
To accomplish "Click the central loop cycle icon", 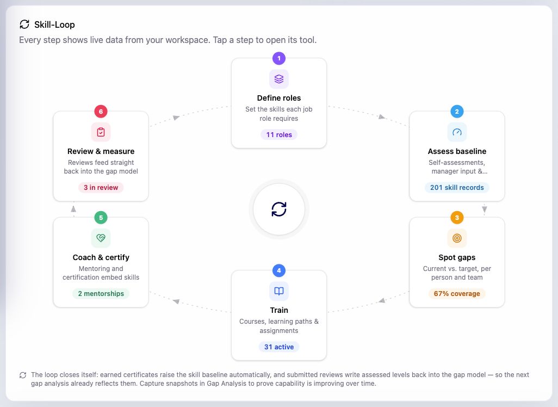I will (x=279, y=209).
